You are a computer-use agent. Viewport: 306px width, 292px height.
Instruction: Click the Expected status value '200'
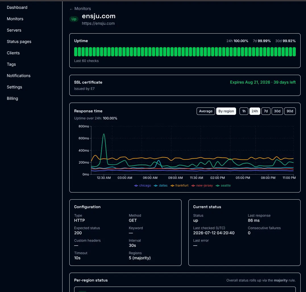78,233
